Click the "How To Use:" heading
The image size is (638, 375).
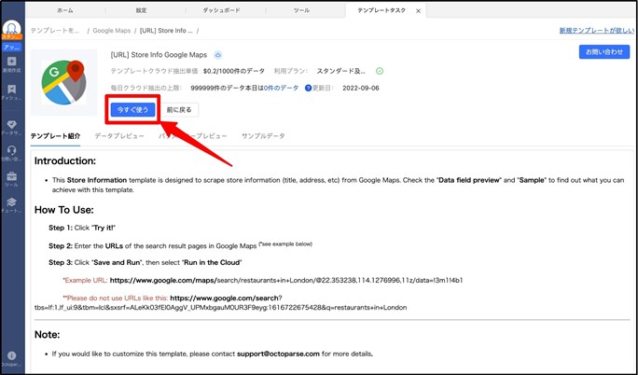point(63,210)
